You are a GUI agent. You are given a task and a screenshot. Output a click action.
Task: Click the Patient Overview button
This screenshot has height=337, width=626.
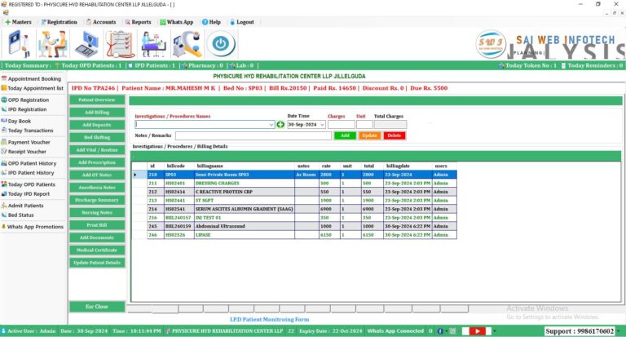coord(97,100)
